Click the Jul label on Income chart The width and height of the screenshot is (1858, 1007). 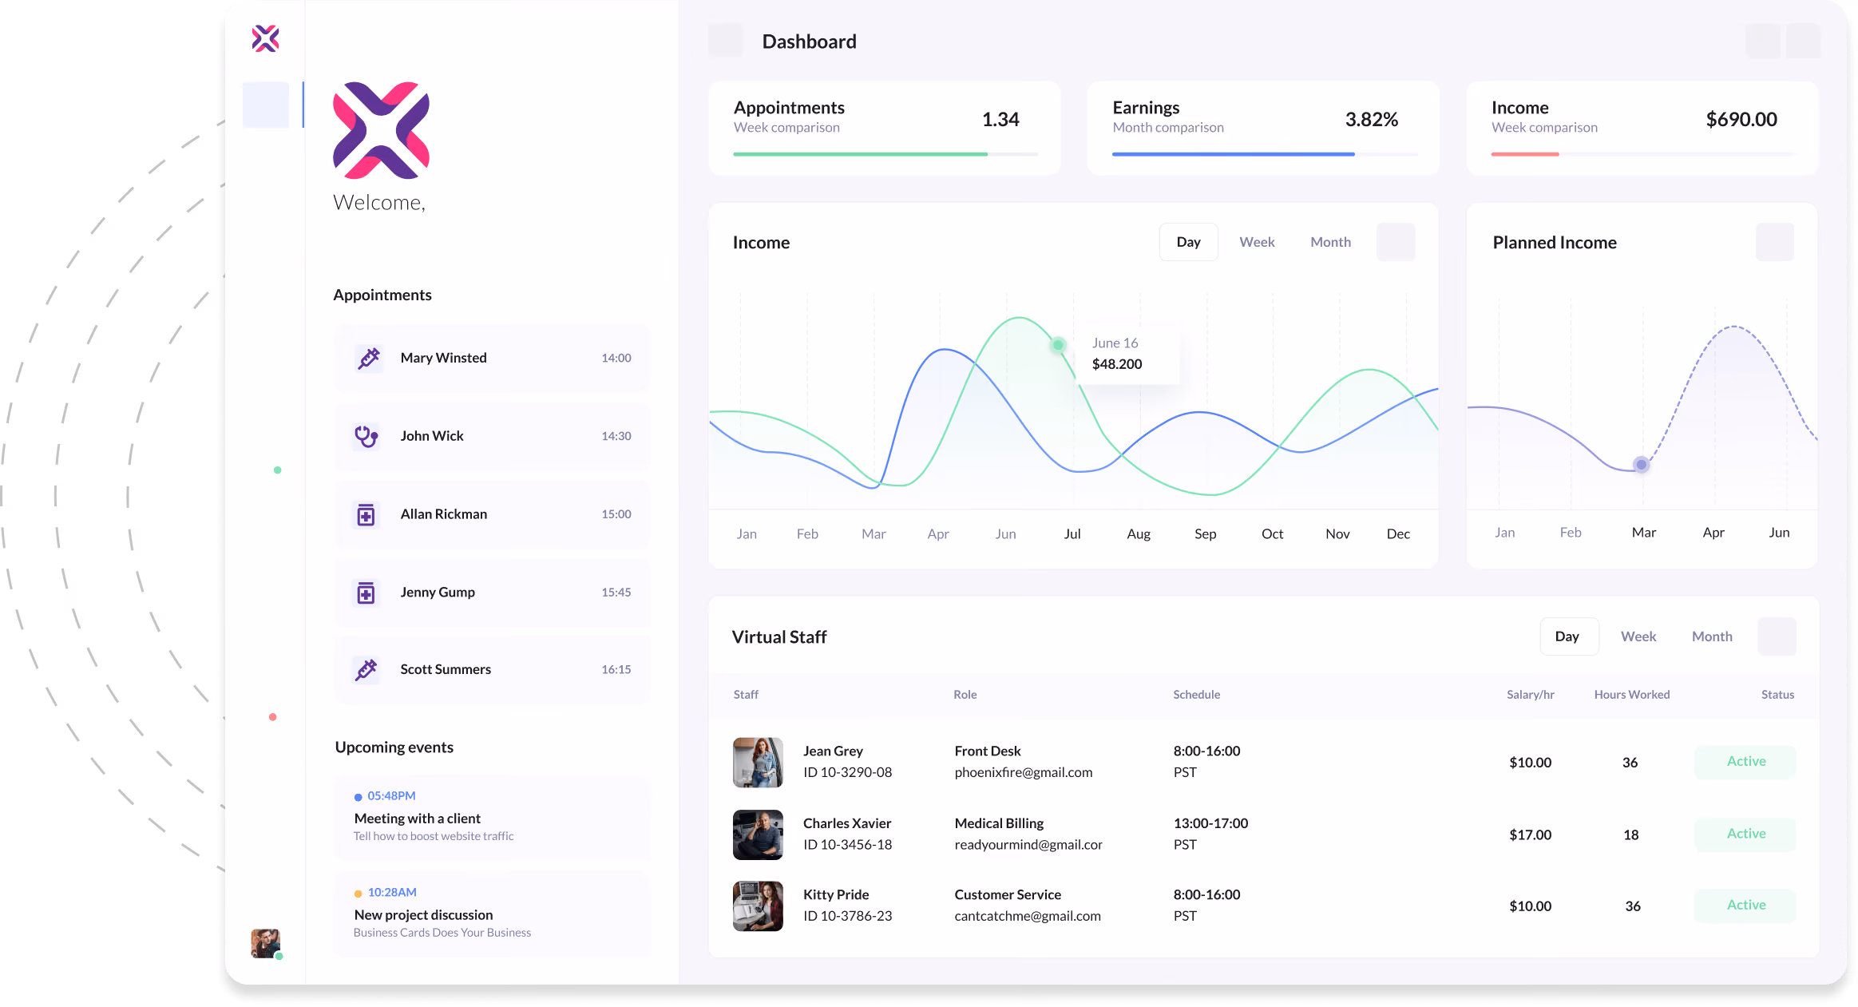pyautogui.click(x=1072, y=533)
